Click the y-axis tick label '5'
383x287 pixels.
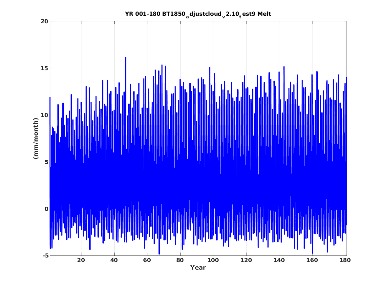pos(46,162)
